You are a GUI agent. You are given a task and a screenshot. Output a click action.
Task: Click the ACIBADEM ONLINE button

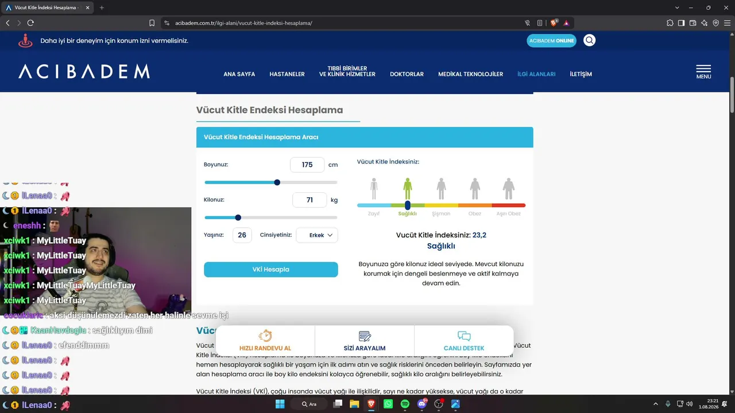[552, 41]
